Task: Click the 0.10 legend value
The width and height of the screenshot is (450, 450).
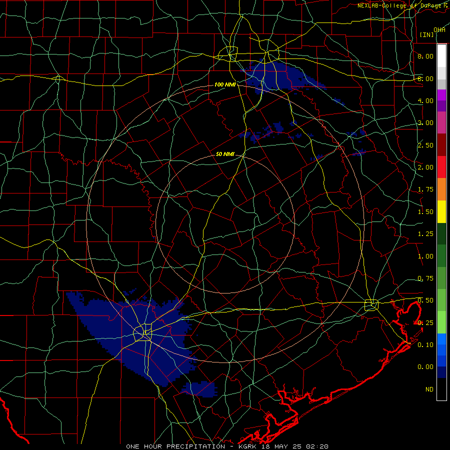Action: tap(425, 345)
